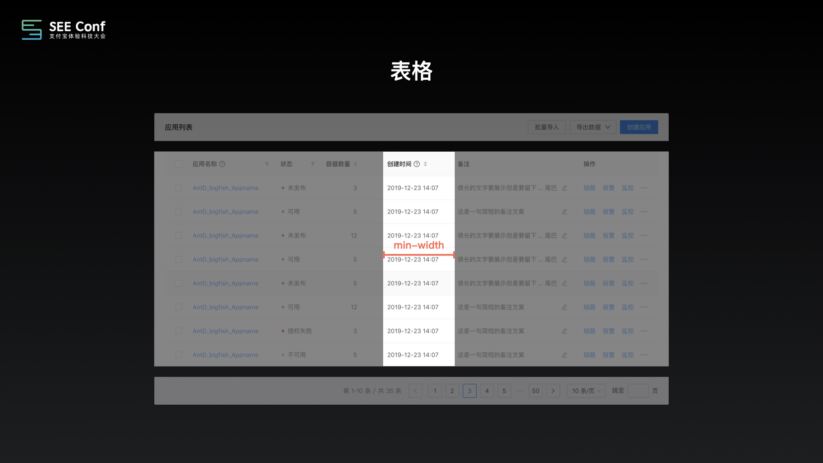Image resolution: width=823 pixels, height=463 pixels.
Task: Click sort arrows on 创建时间 column
Action: tap(425, 164)
